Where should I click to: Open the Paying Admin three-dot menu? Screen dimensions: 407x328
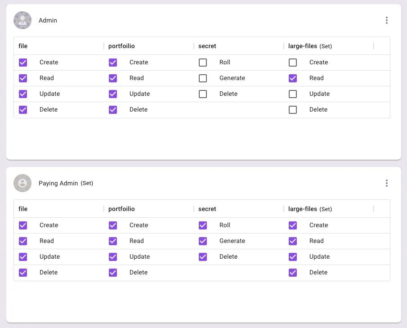(x=386, y=183)
